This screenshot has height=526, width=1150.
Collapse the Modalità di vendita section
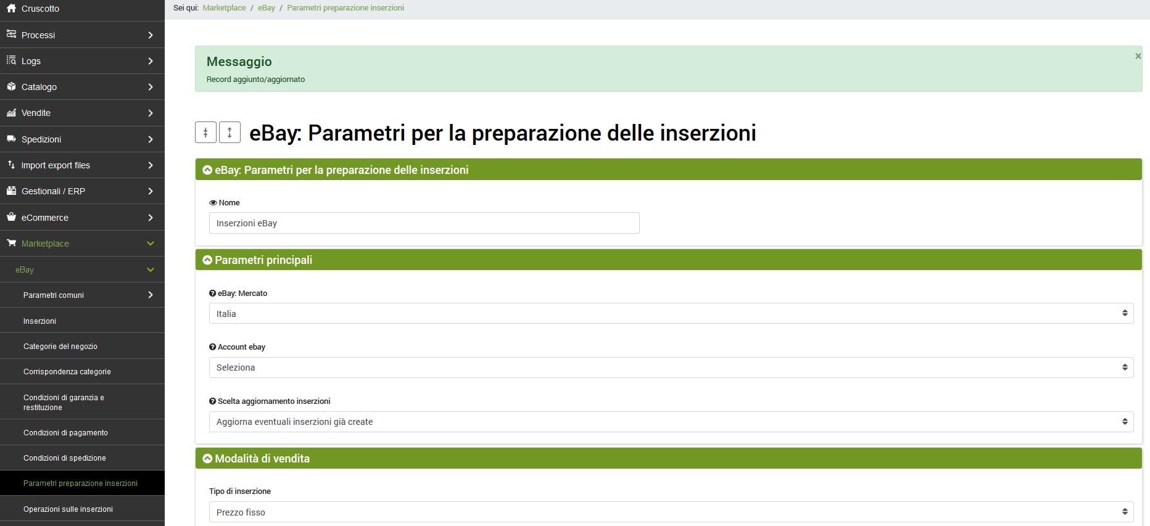click(208, 459)
